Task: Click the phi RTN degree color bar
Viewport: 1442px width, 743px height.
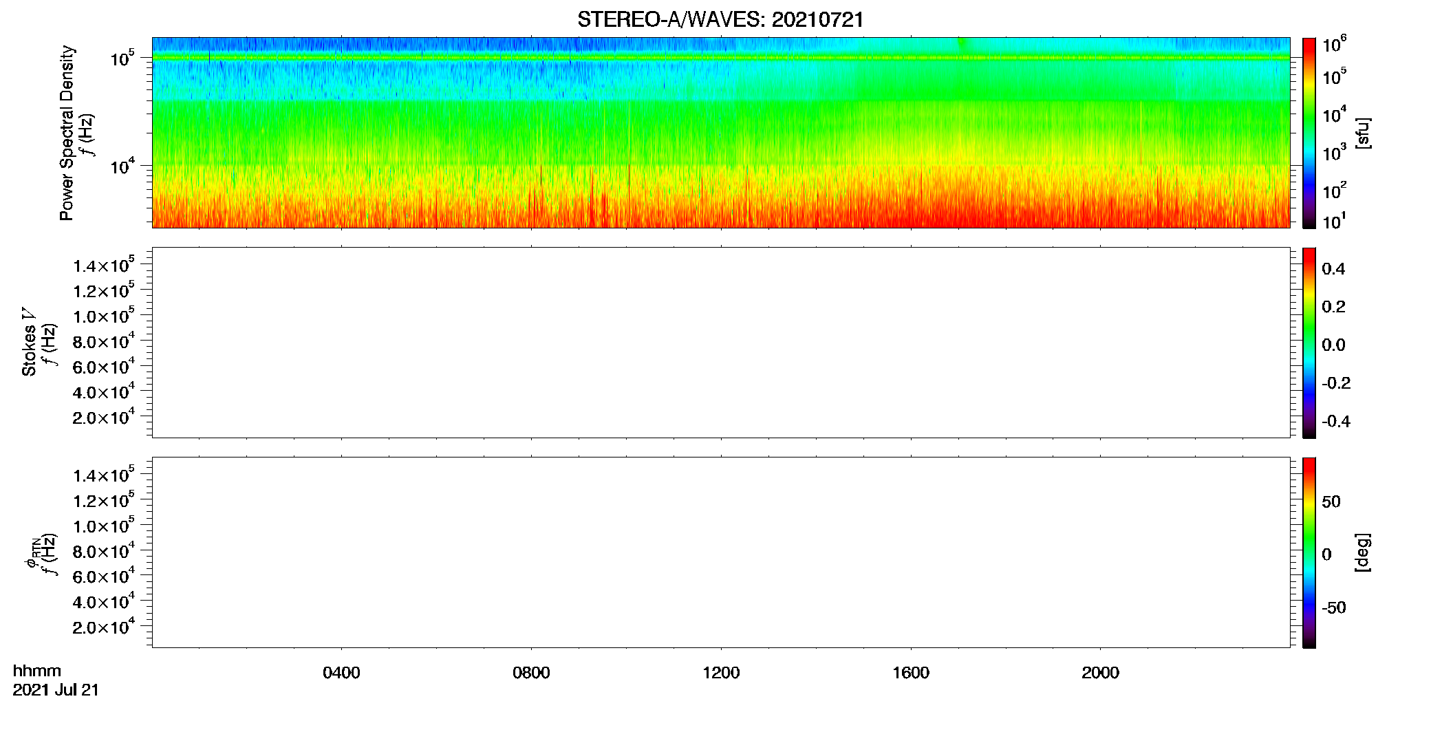Action: [x=1309, y=552]
